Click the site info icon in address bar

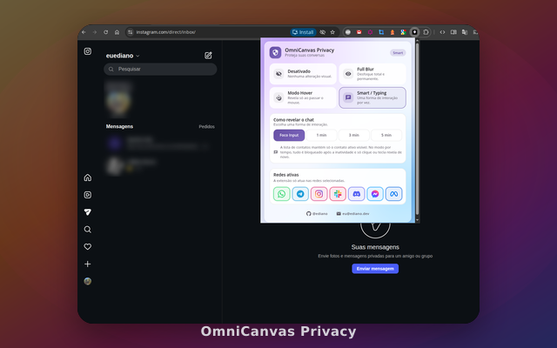click(131, 32)
